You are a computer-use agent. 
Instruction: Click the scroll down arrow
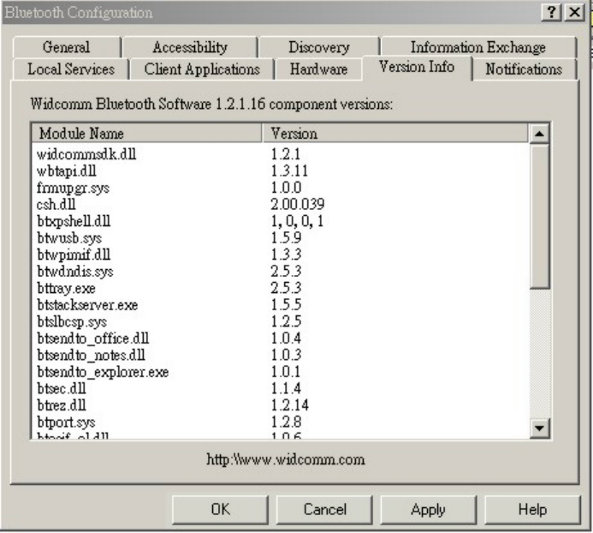pyautogui.click(x=540, y=428)
